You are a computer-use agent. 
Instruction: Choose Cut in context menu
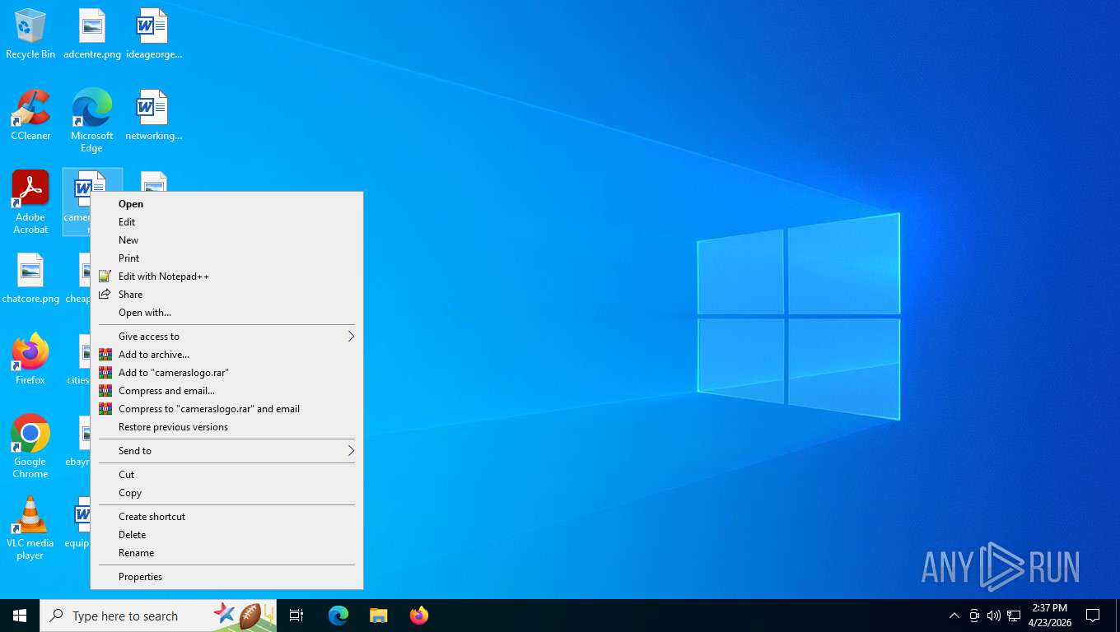pos(226,475)
